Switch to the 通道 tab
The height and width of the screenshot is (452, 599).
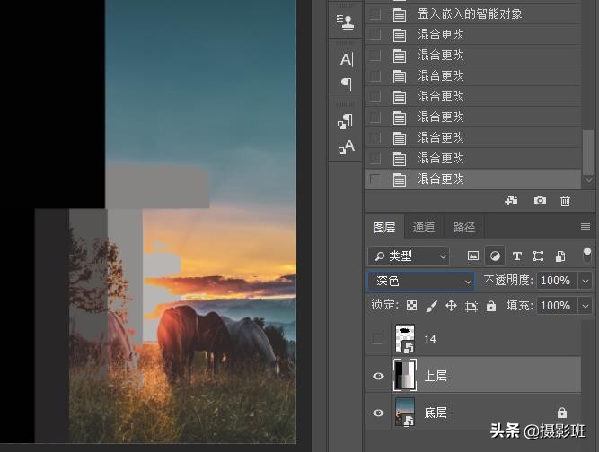coord(424,227)
